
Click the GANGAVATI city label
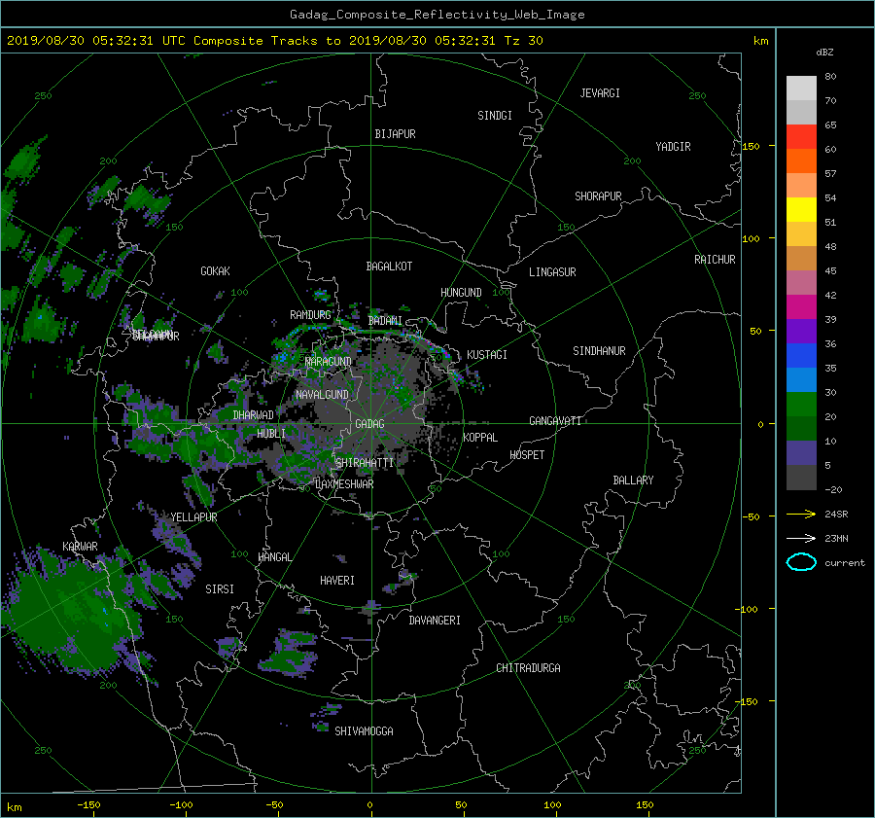click(555, 421)
